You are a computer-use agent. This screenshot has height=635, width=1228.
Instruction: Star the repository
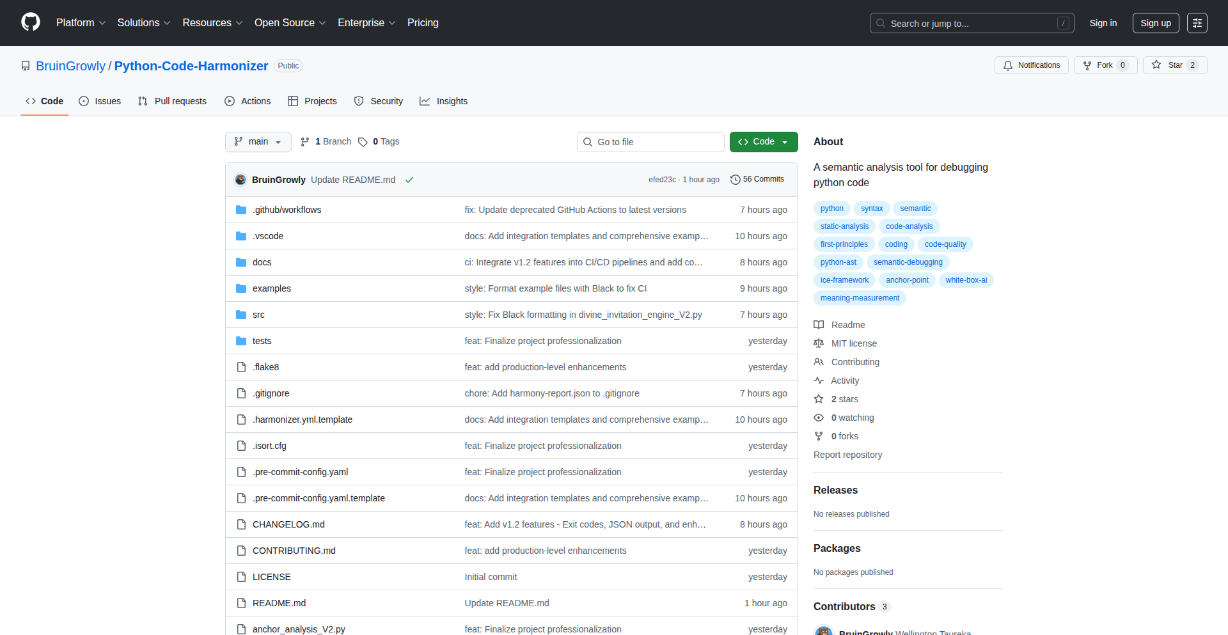(x=1174, y=65)
